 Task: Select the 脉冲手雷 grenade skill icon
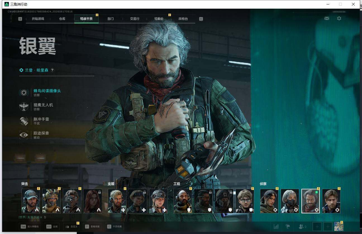coord(24,121)
